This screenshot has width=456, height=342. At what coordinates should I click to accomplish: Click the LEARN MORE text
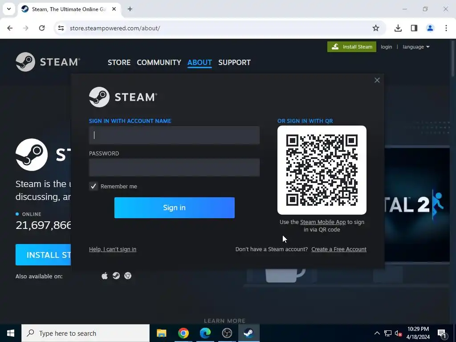click(x=224, y=321)
